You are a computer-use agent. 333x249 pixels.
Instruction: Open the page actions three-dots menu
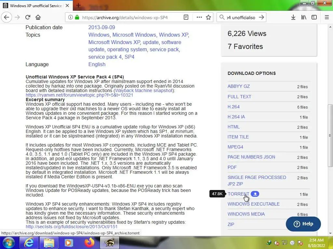[x=199, y=17]
